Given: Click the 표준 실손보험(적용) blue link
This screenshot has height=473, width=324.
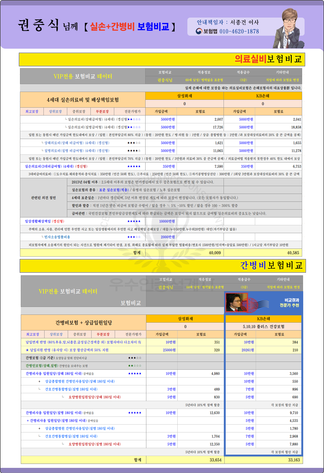Looking at the screenshot, I should click(x=114, y=190).
